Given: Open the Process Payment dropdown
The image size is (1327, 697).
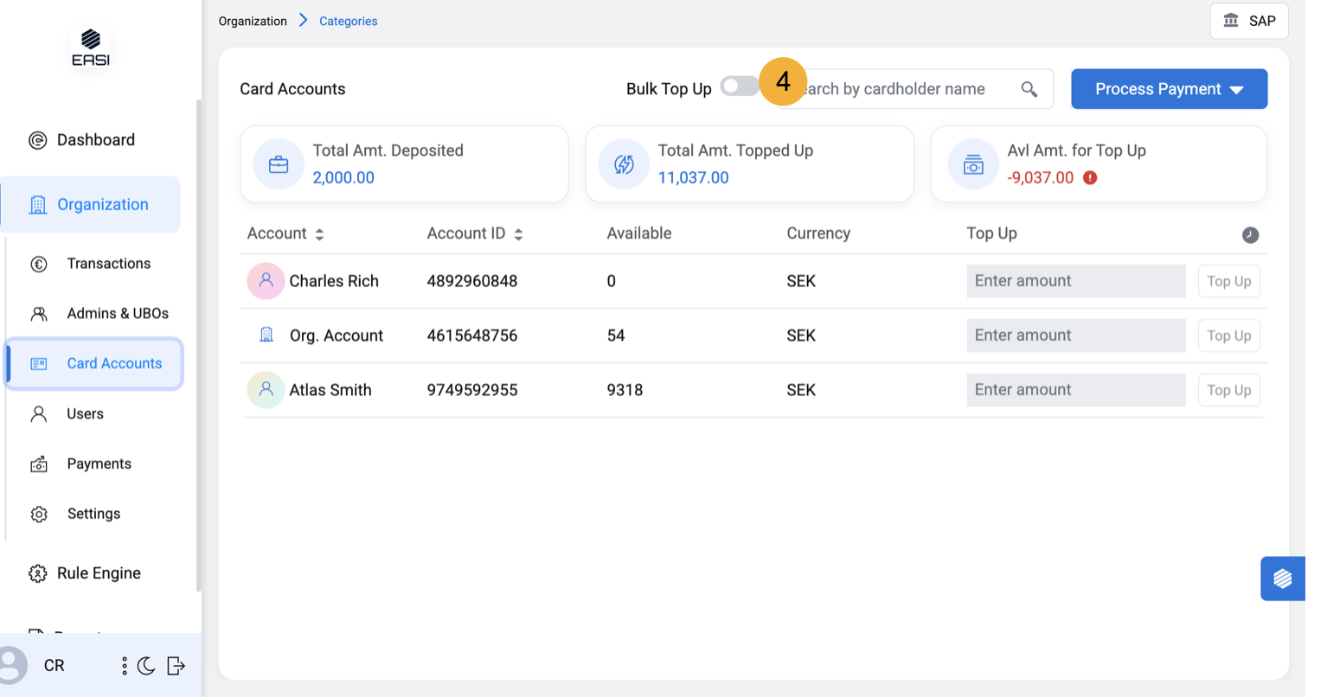Looking at the screenshot, I should 1169,89.
